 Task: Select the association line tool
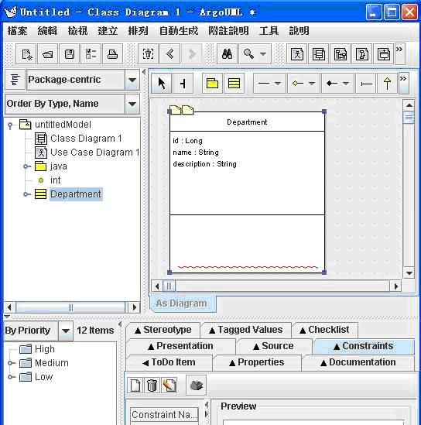264,83
